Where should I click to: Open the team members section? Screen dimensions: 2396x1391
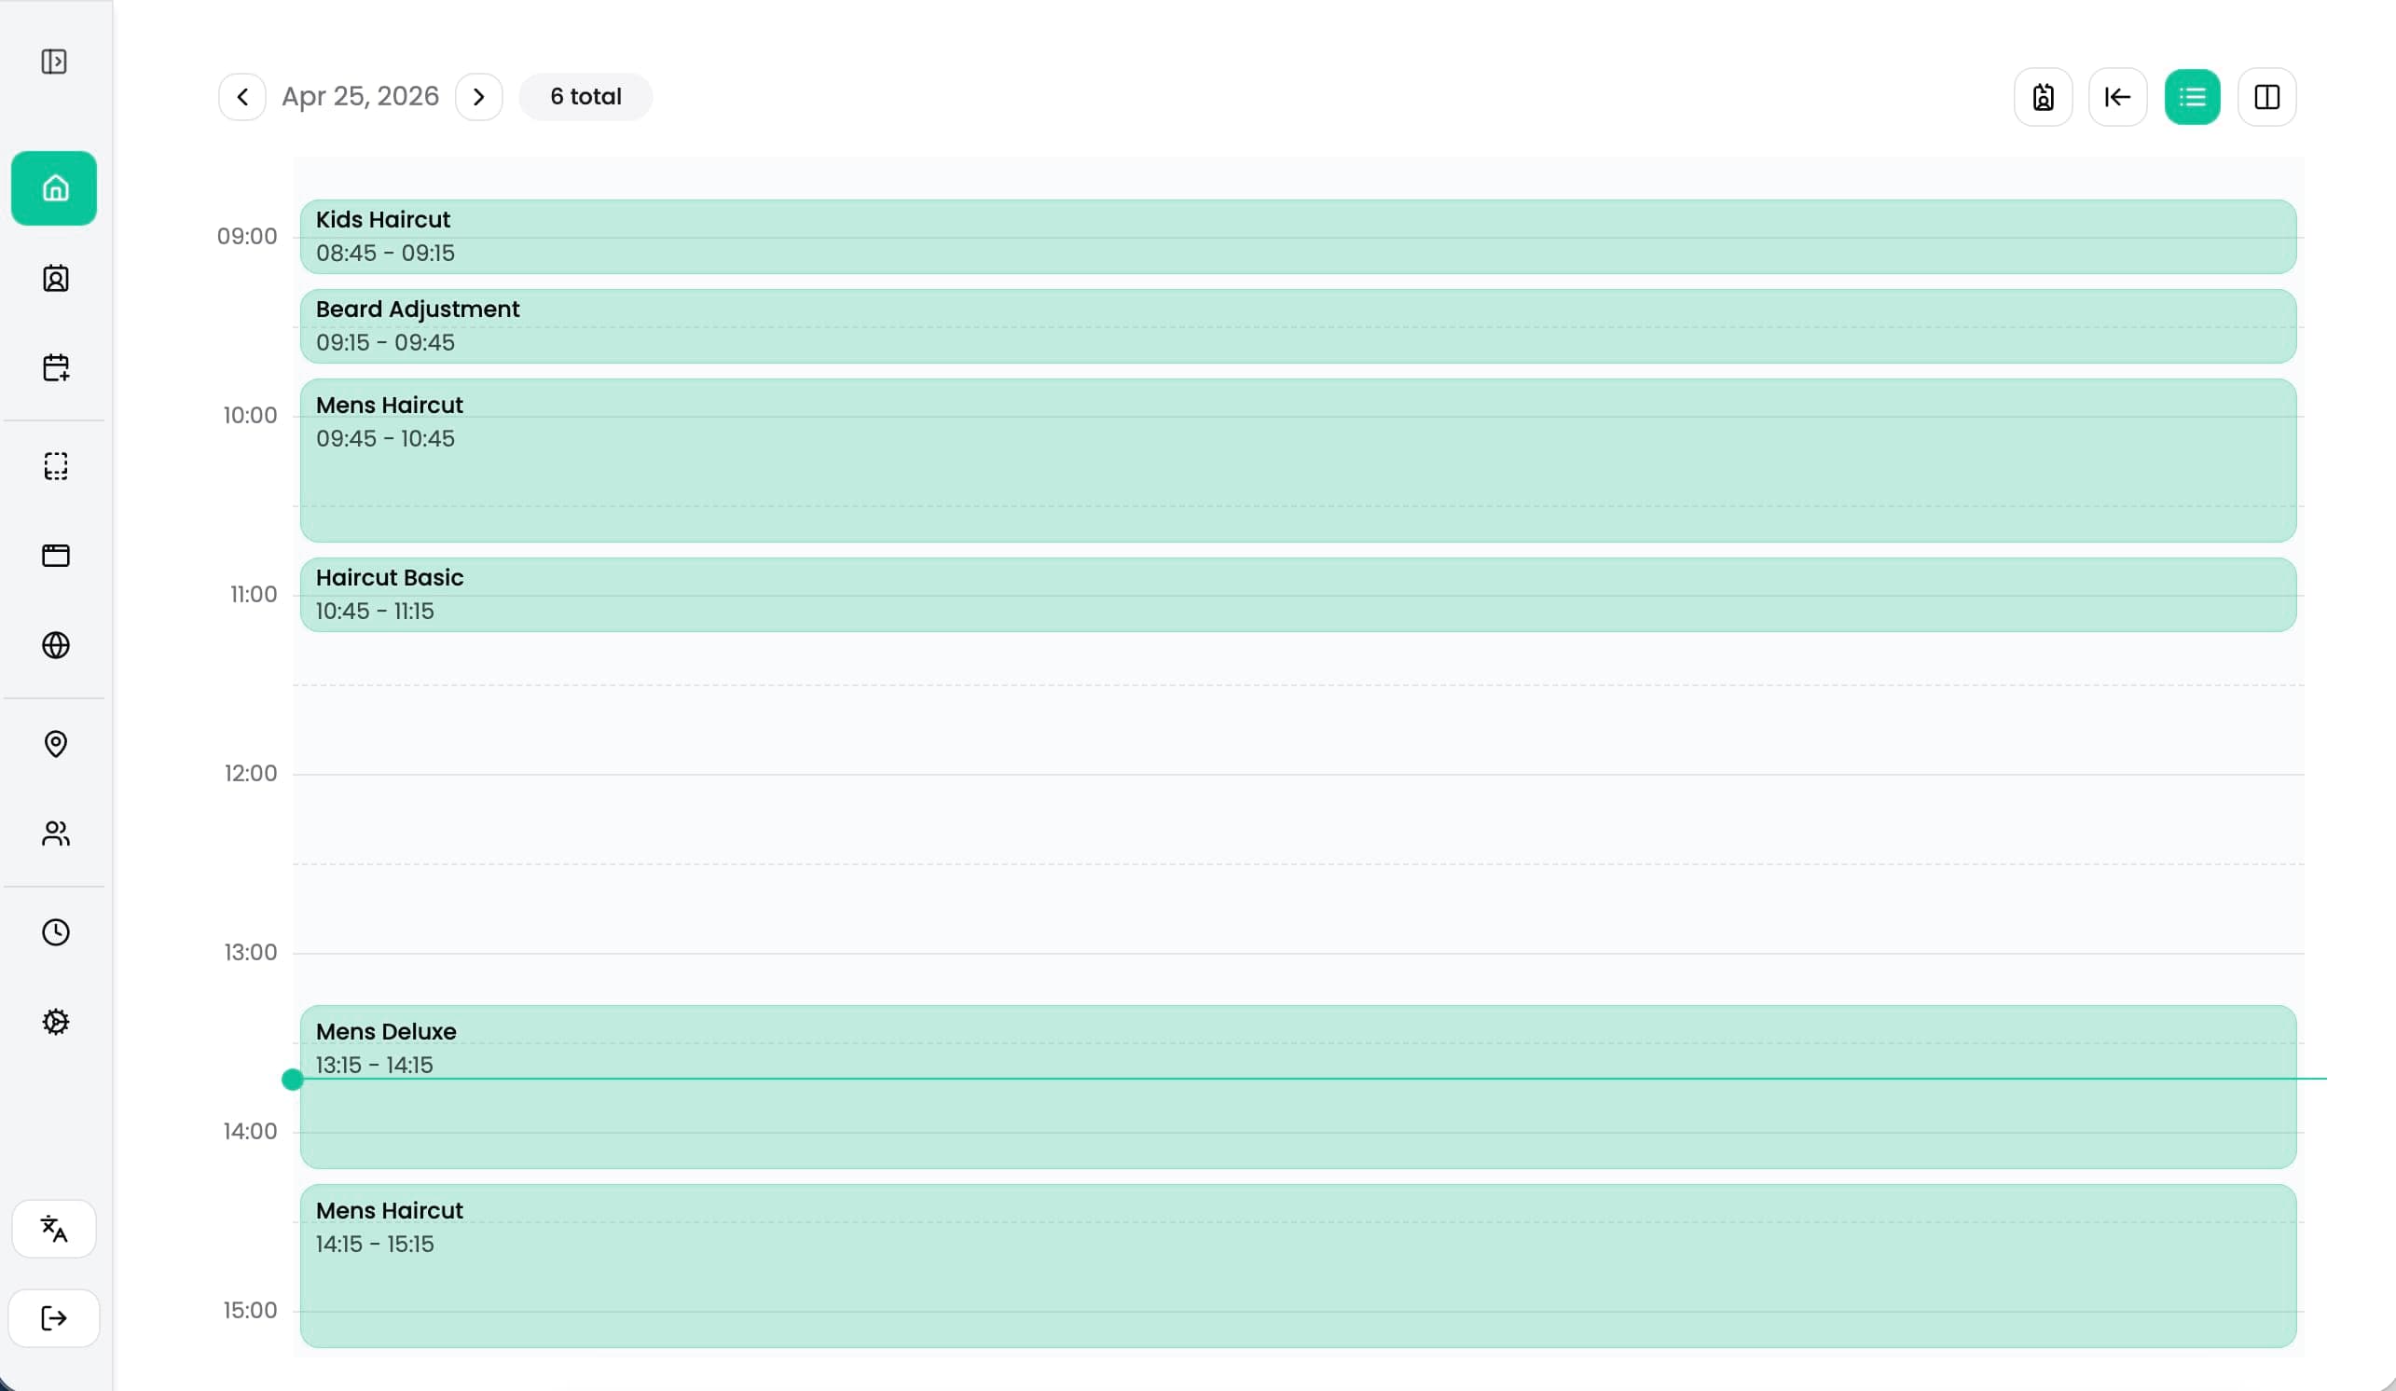click(x=54, y=833)
